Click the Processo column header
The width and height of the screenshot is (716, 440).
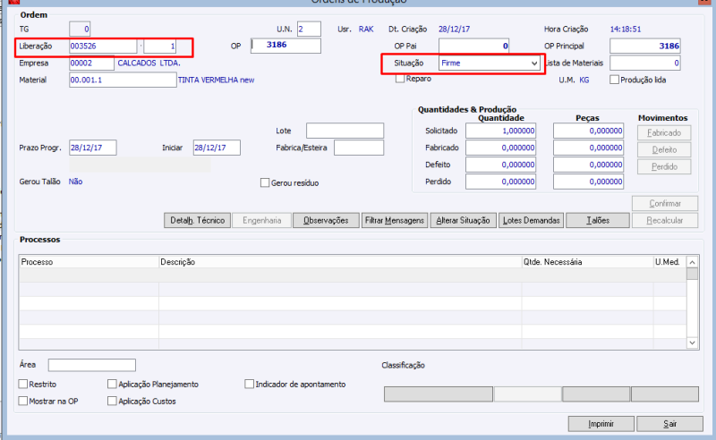(x=89, y=262)
